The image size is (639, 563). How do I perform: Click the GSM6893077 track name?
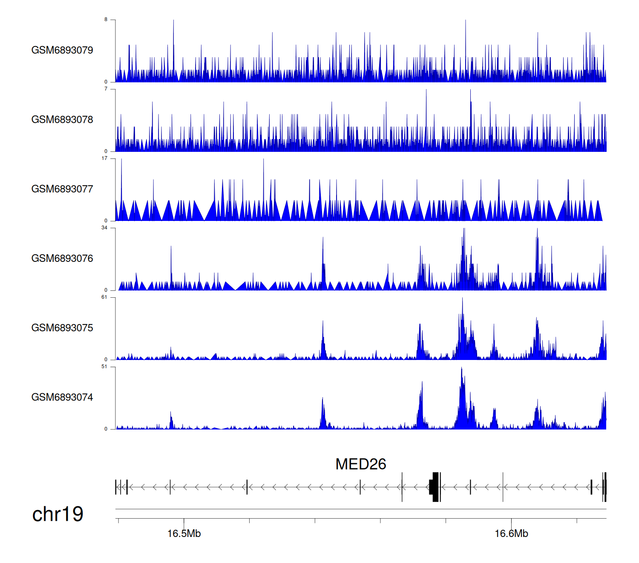(62, 189)
